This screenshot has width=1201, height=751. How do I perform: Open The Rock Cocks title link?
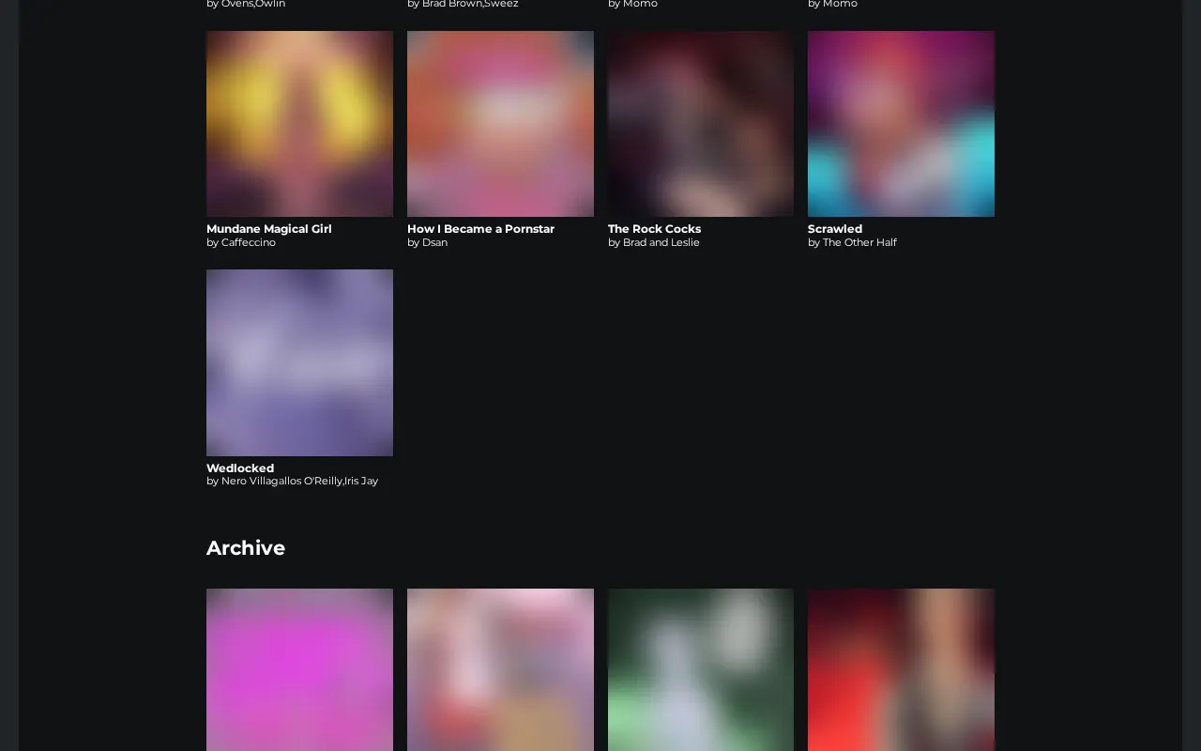pyautogui.click(x=654, y=229)
